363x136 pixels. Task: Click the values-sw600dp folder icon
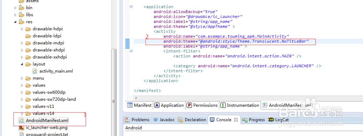(28, 92)
